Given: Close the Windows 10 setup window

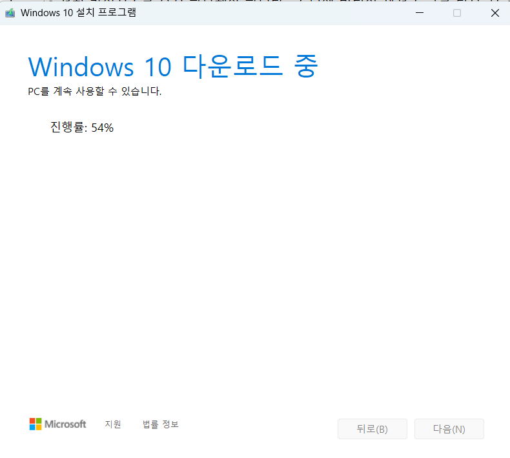Looking at the screenshot, I should coord(495,13).
